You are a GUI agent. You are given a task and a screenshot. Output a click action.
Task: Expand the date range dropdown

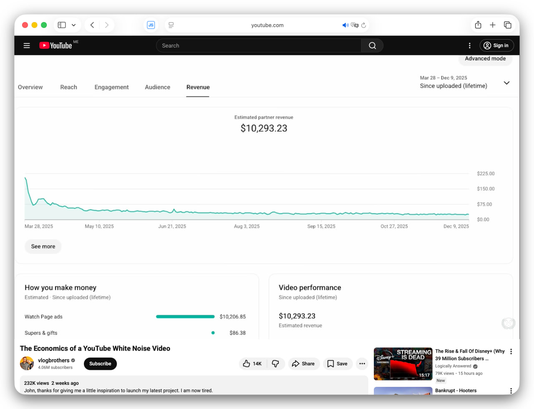pos(506,83)
